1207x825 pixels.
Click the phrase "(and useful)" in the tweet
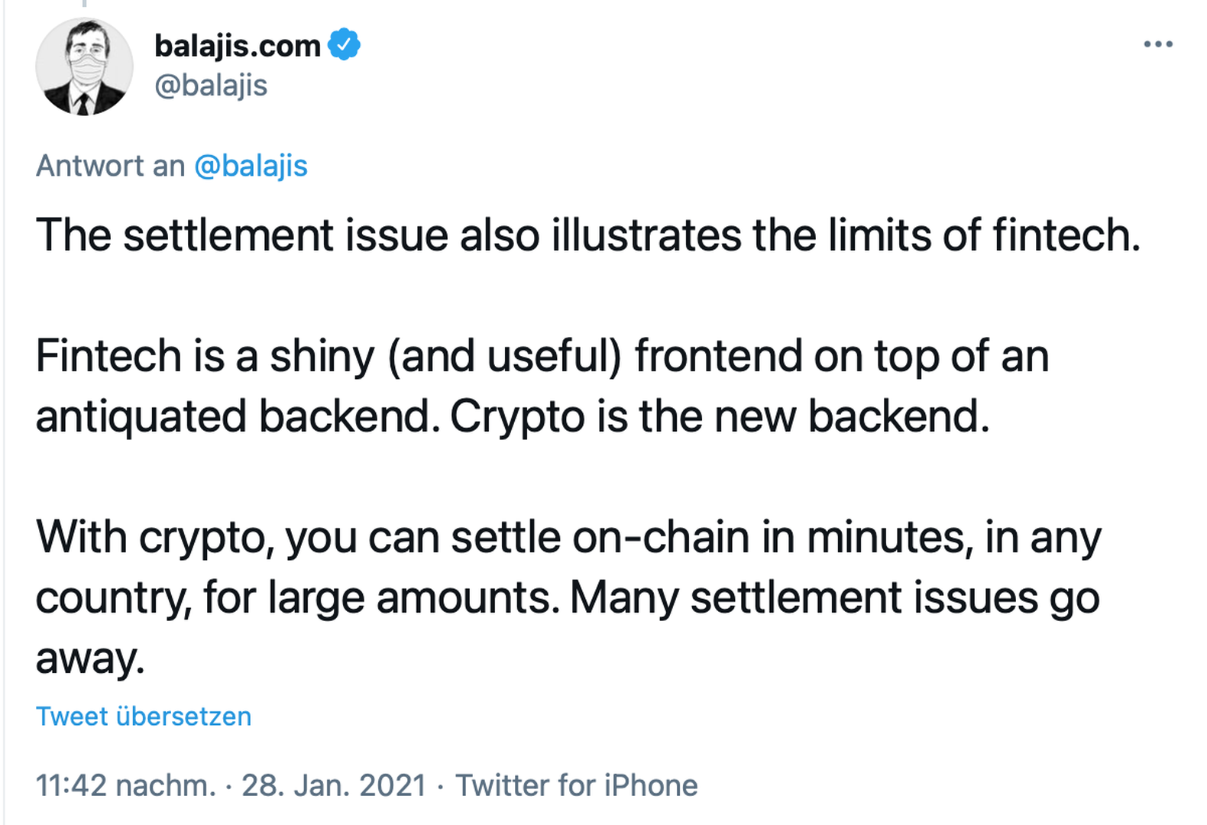(505, 356)
